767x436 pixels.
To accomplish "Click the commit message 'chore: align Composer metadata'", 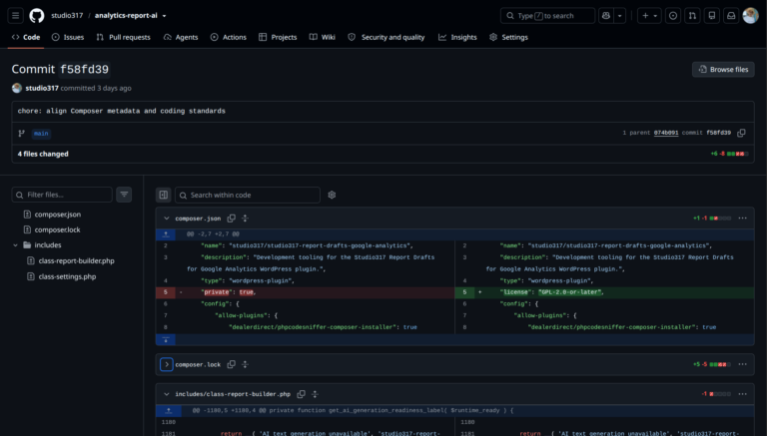I will (x=121, y=111).
